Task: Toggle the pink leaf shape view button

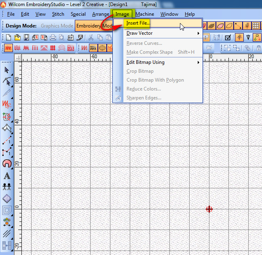Action: pyautogui.click(x=220, y=26)
